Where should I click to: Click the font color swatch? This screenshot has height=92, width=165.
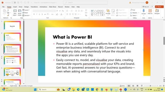[61, 14]
